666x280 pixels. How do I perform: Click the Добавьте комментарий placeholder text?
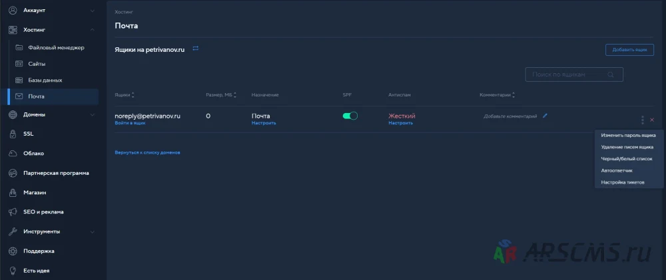pos(510,116)
